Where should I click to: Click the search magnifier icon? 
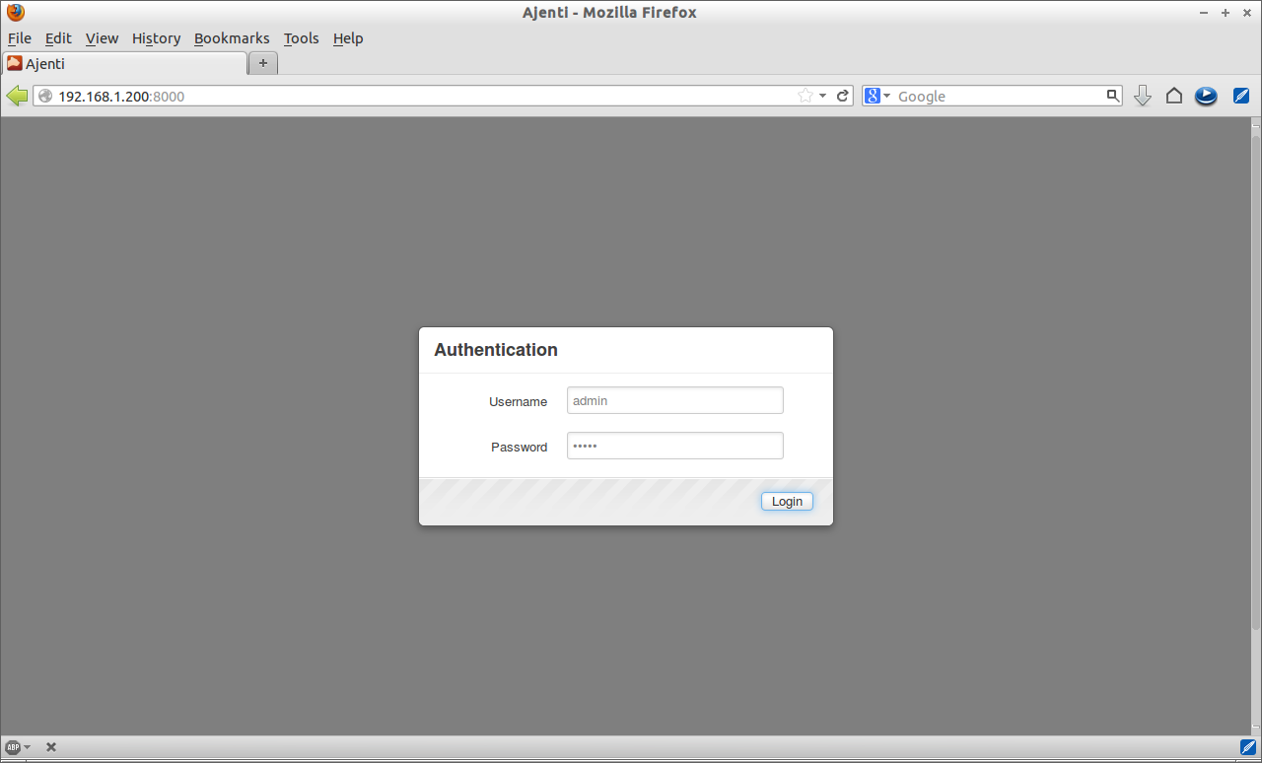(x=1113, y=96)
